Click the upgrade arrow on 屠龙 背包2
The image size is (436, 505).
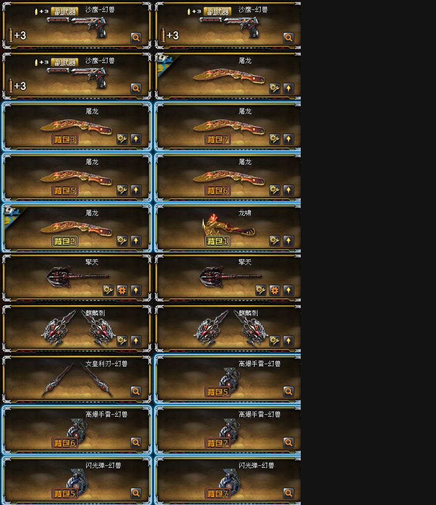click(x=136, y=241)
